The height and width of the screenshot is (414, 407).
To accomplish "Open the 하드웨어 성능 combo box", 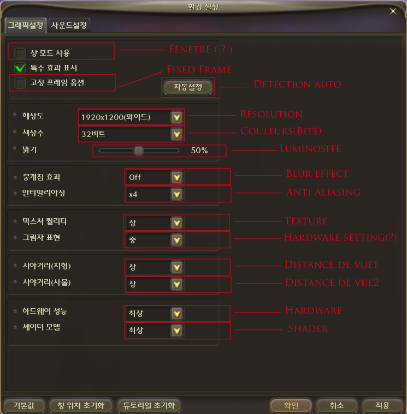I will tap(155, 314).
